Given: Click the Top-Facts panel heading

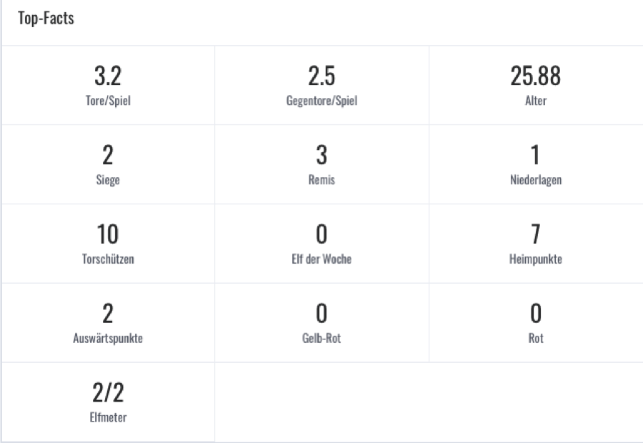Looking at the screenshot, I should (46, 19).
